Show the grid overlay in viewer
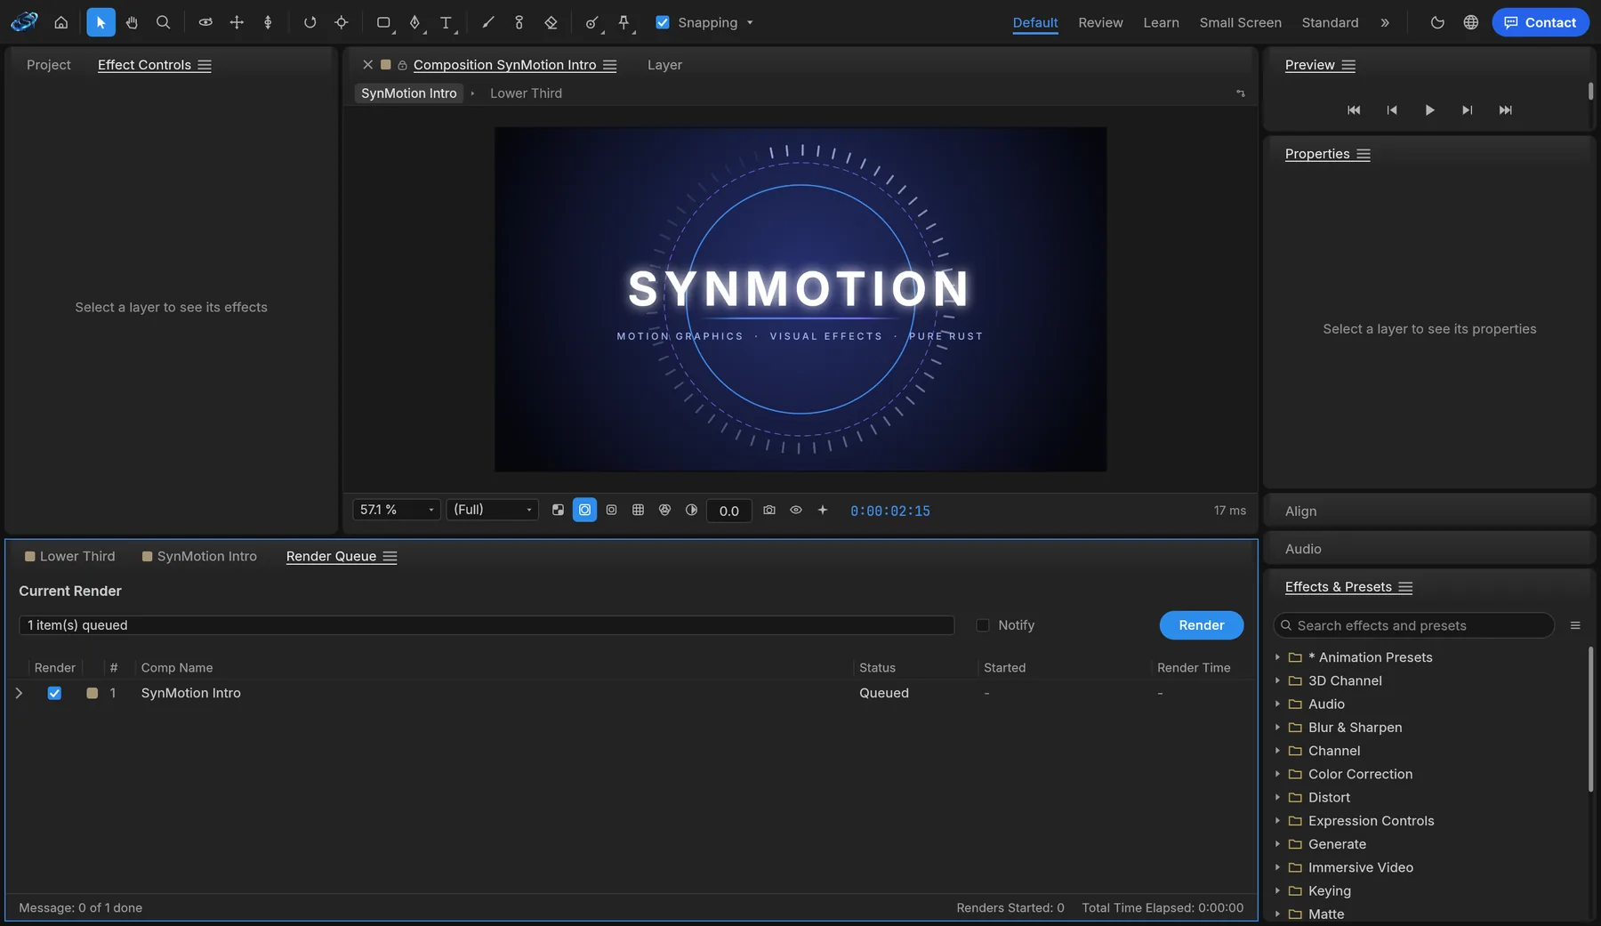This screenshot has width=1601, height=926. click(638, 510)
